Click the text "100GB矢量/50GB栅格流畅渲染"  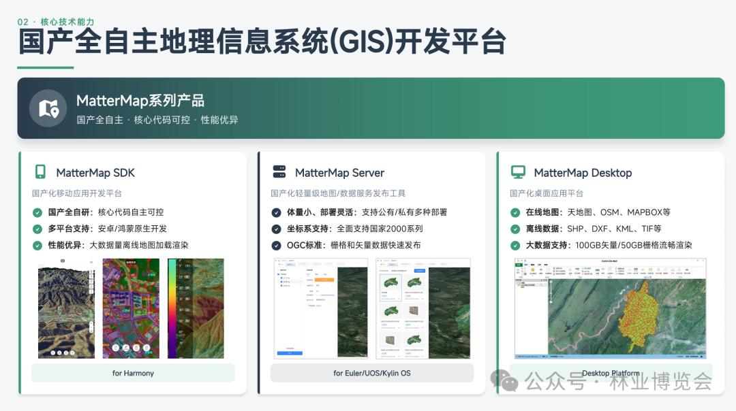click(x=634, y=245)
